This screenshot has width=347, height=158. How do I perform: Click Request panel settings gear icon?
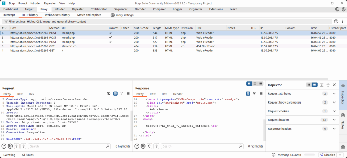(10, 146)
